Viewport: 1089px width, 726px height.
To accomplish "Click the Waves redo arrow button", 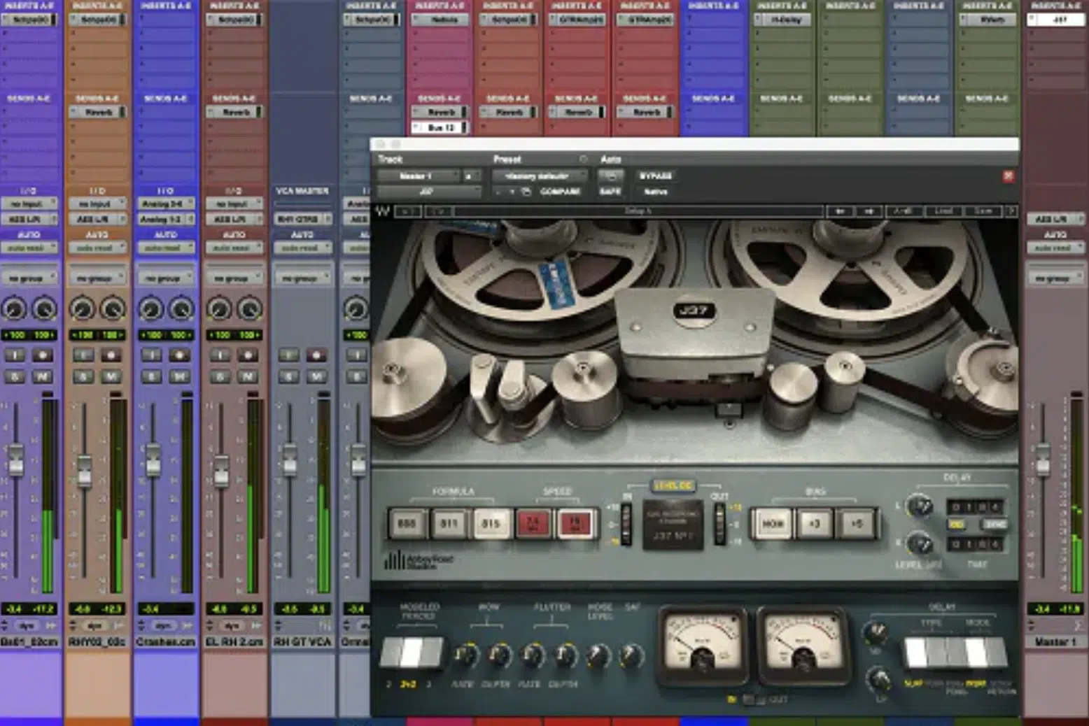I will point(438,211).
